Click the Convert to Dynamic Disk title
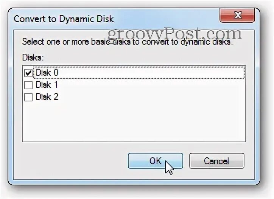Screen dimensions: 274x199 click(x=64, y=18)
